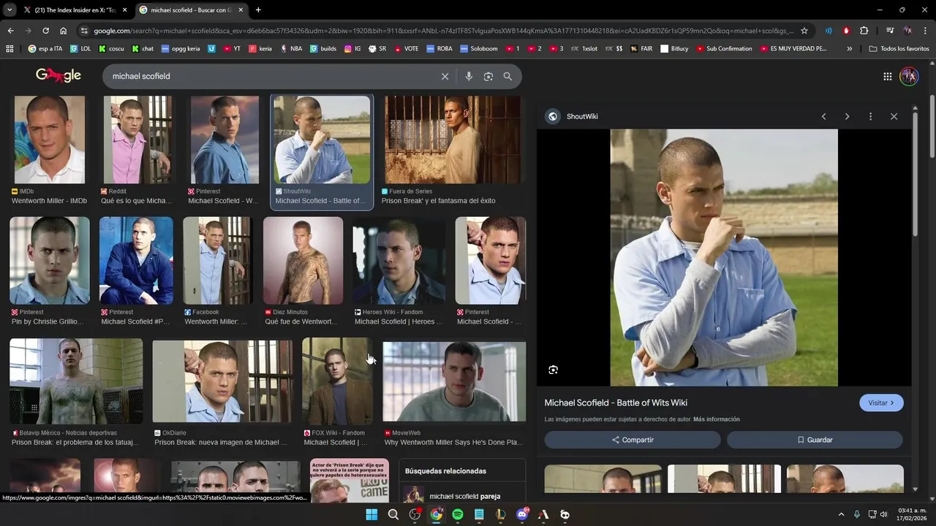Image resolution: width=936 pixels, height=526 pixels.
Task: Open the Soloboom bookmark
Action: tap(478, 48)
